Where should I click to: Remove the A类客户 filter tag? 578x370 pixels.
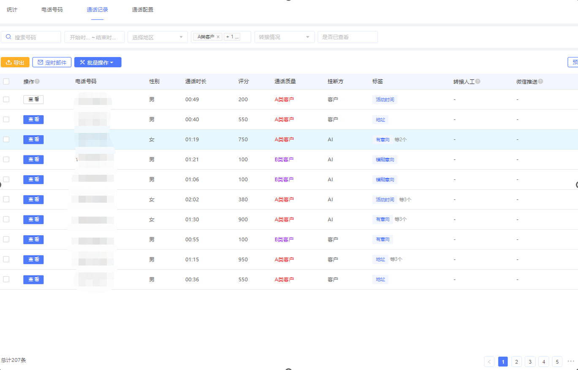[x=218, y=37]
